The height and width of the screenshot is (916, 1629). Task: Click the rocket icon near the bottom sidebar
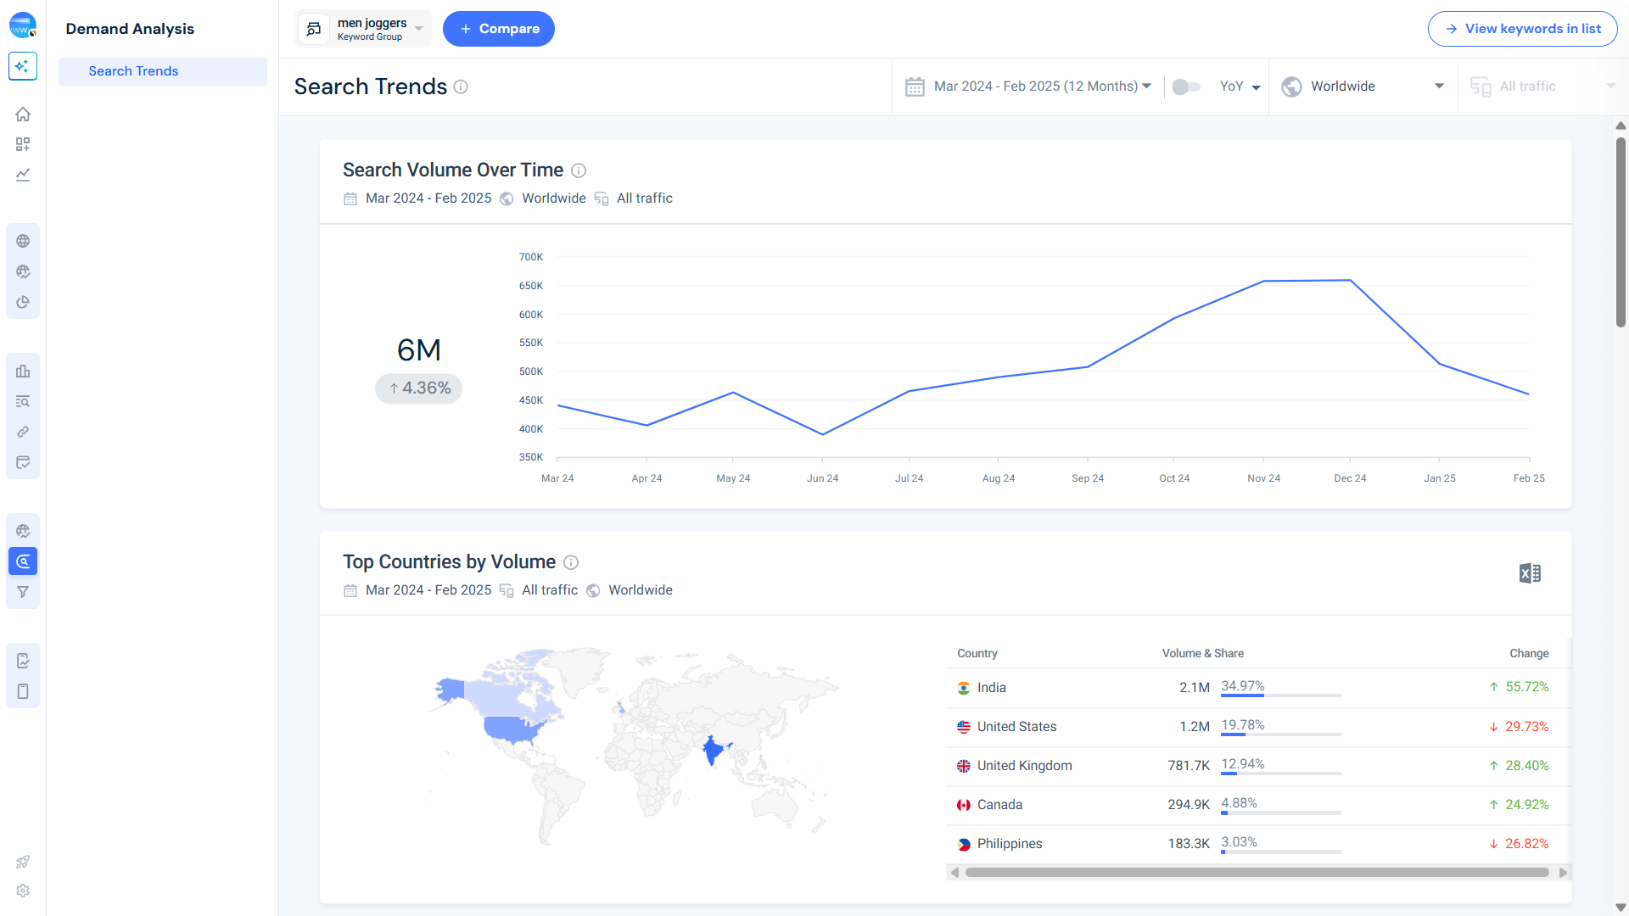tap(23, 863)
